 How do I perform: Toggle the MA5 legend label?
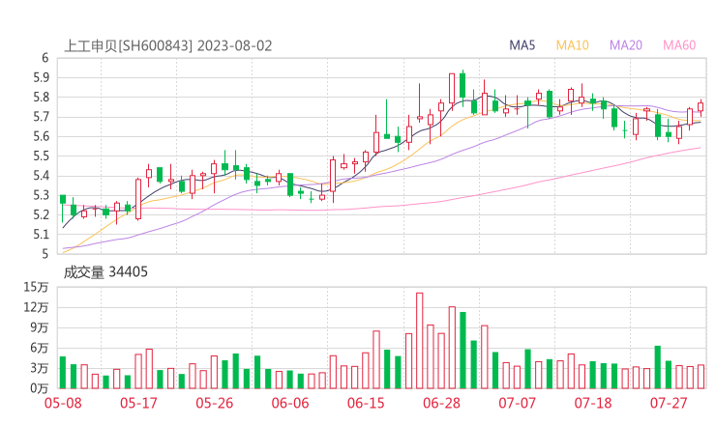pyautogui.click(x=522, y=45)
